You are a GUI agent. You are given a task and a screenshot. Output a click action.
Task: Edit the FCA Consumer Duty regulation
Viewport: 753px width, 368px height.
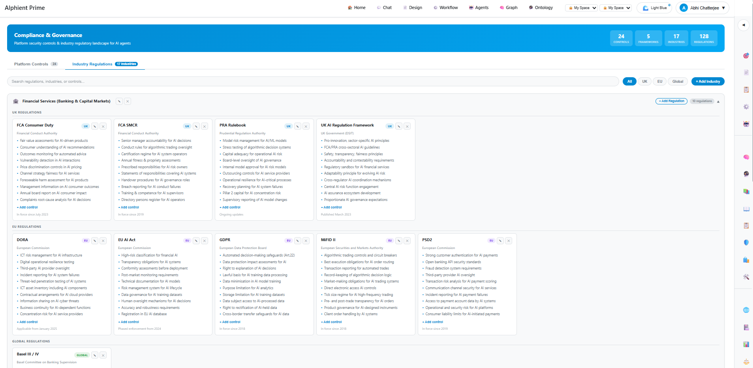click(x=95, y=126)
